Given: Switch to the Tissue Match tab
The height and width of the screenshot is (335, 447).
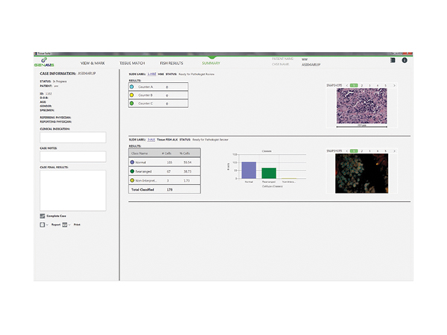Looking at the screenshot, I should pos(132,63).
